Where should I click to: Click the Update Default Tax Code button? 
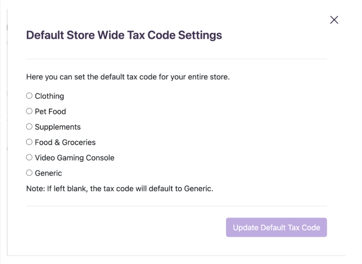(x=276, y=227)
